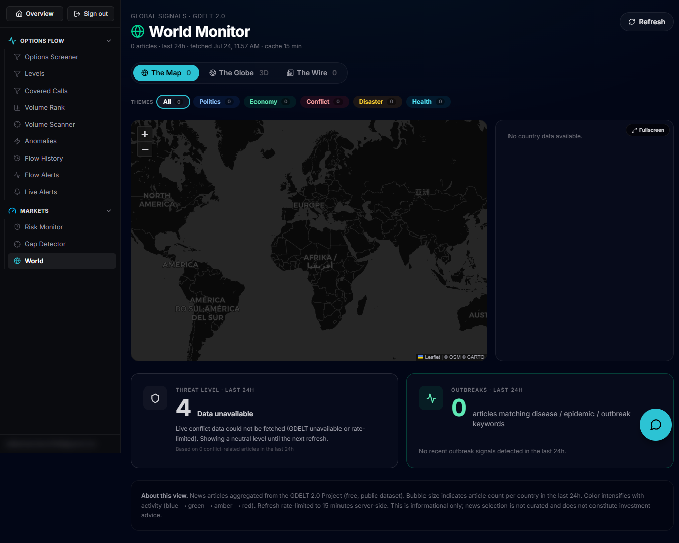Image resolution: width=679 pixels, height=543 pixels.
Task: Open Options Screener page
Action: [62, 57]
